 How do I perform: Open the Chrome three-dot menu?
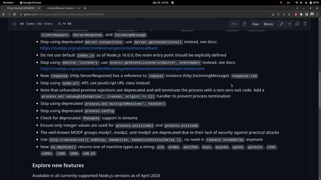coord(317,14)
